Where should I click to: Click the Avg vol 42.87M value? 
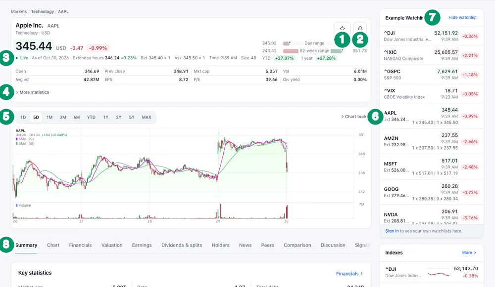coord(91,80)
